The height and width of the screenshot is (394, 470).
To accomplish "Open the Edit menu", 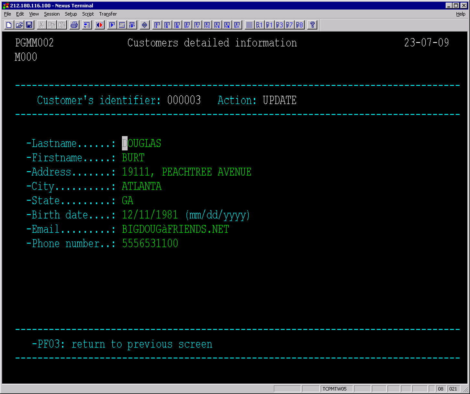I will (20, 14).
